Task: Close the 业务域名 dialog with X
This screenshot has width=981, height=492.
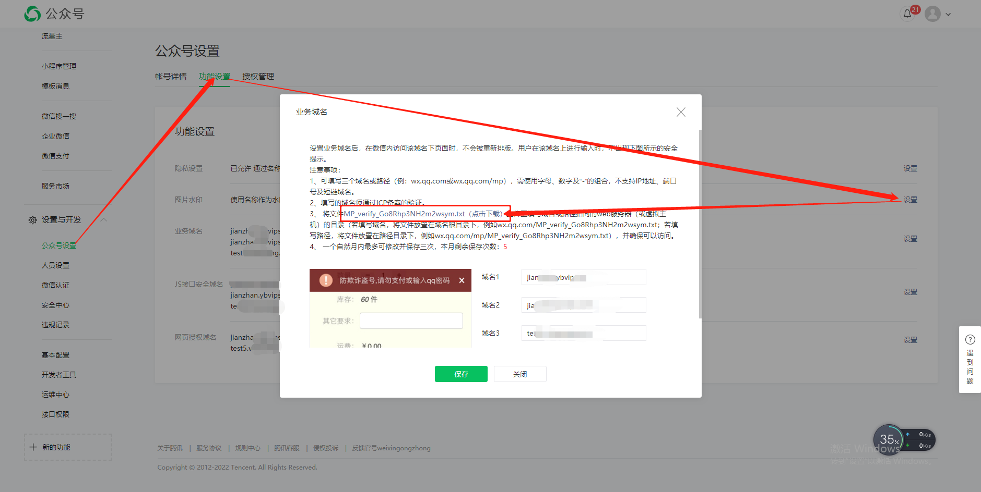Action: (681, 112)
